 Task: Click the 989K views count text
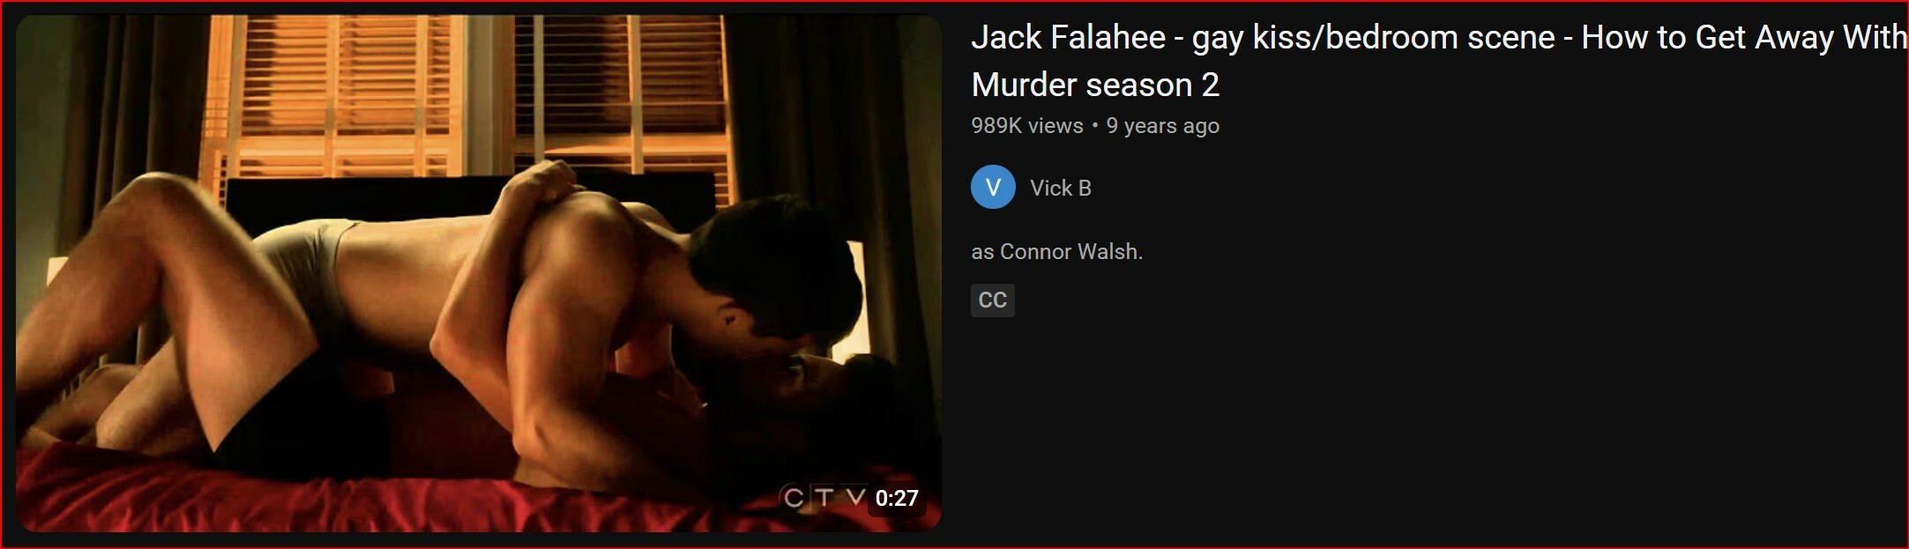point(1027,126)
